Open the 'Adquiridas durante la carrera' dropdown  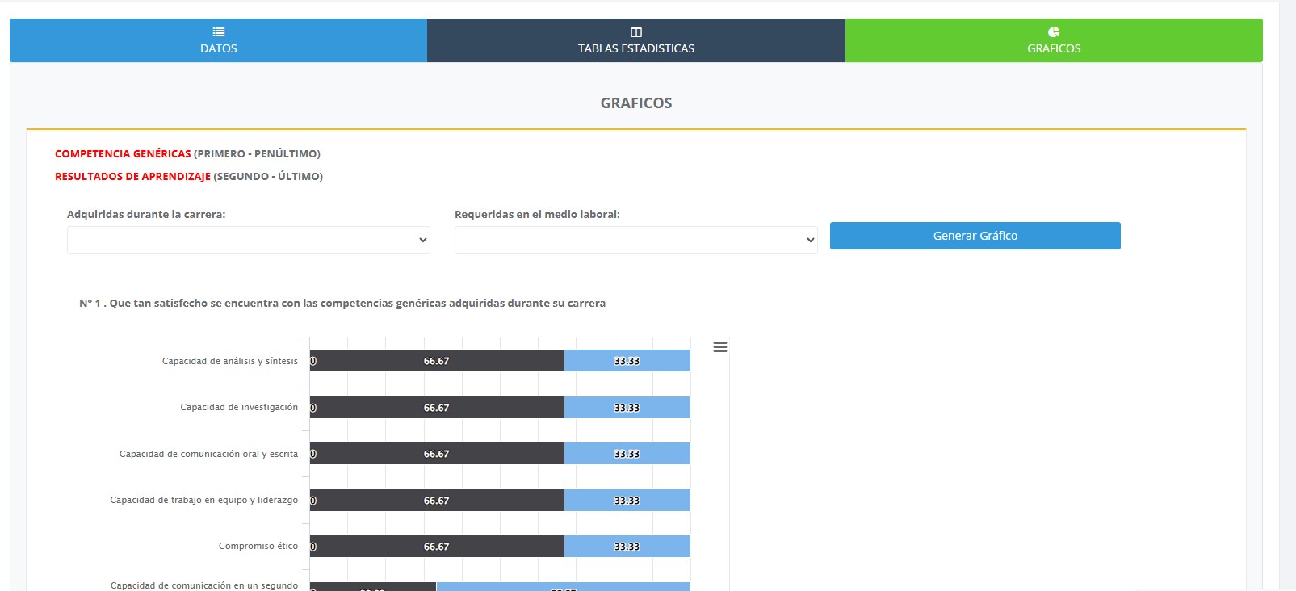pos(249,240)
